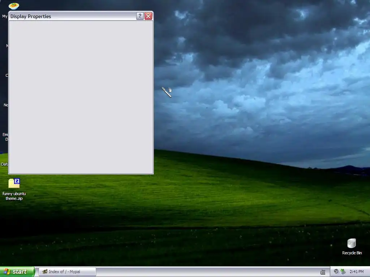This screenshot has width=370, height=277.
Task: Click the volume speaker tray icon
Action: 336,271
